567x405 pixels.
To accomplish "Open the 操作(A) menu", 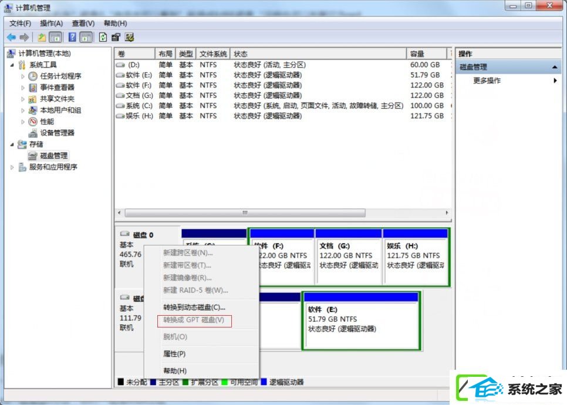I will [51, 23].
